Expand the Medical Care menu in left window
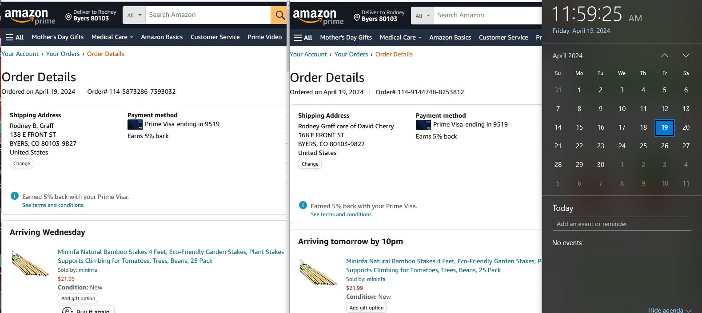Screen dimensions: 702x313 [x=112, y=37]
